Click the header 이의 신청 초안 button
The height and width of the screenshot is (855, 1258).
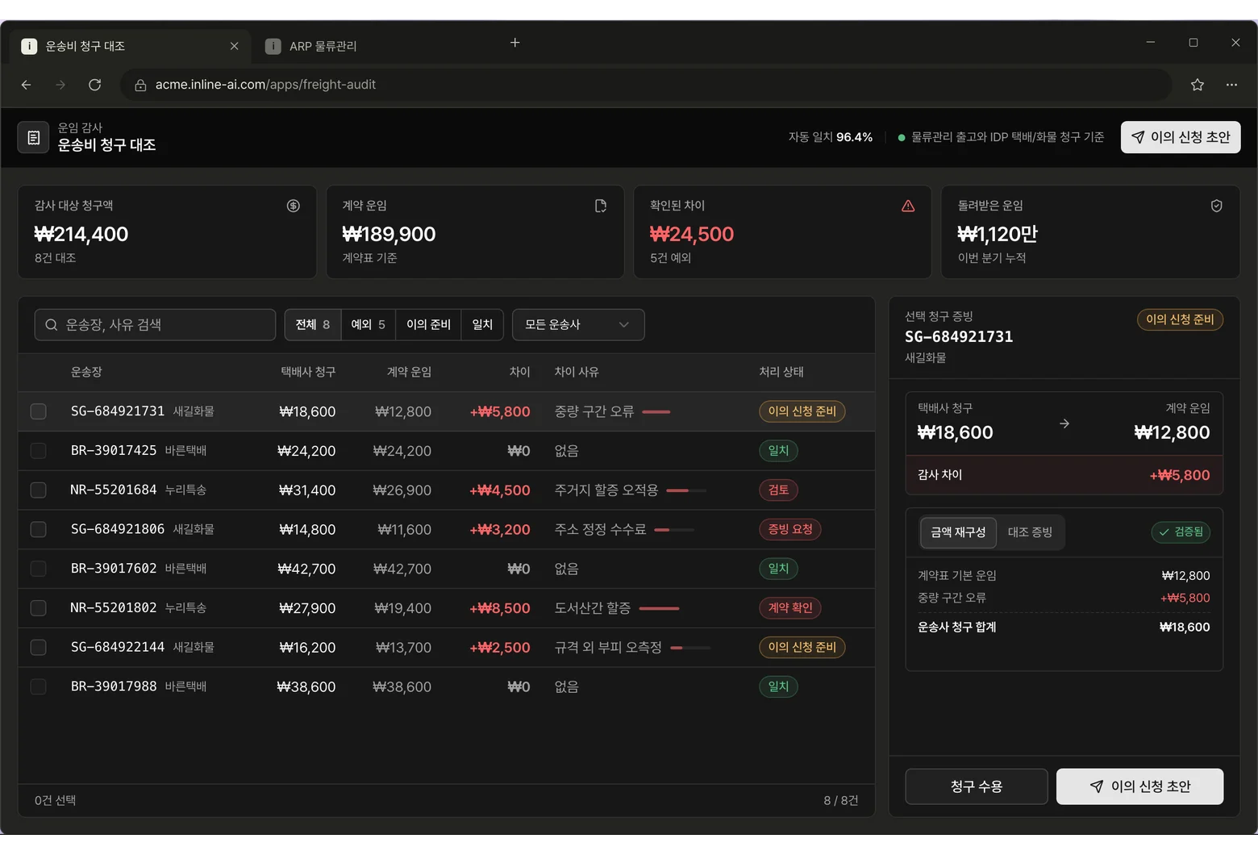(1181, 137)
